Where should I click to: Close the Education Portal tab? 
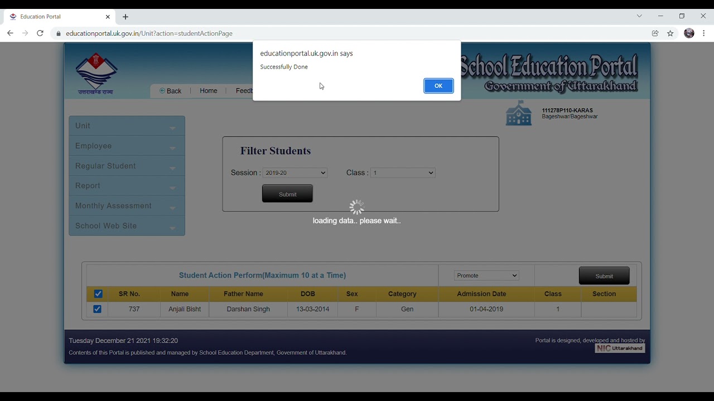coord(108,17)
